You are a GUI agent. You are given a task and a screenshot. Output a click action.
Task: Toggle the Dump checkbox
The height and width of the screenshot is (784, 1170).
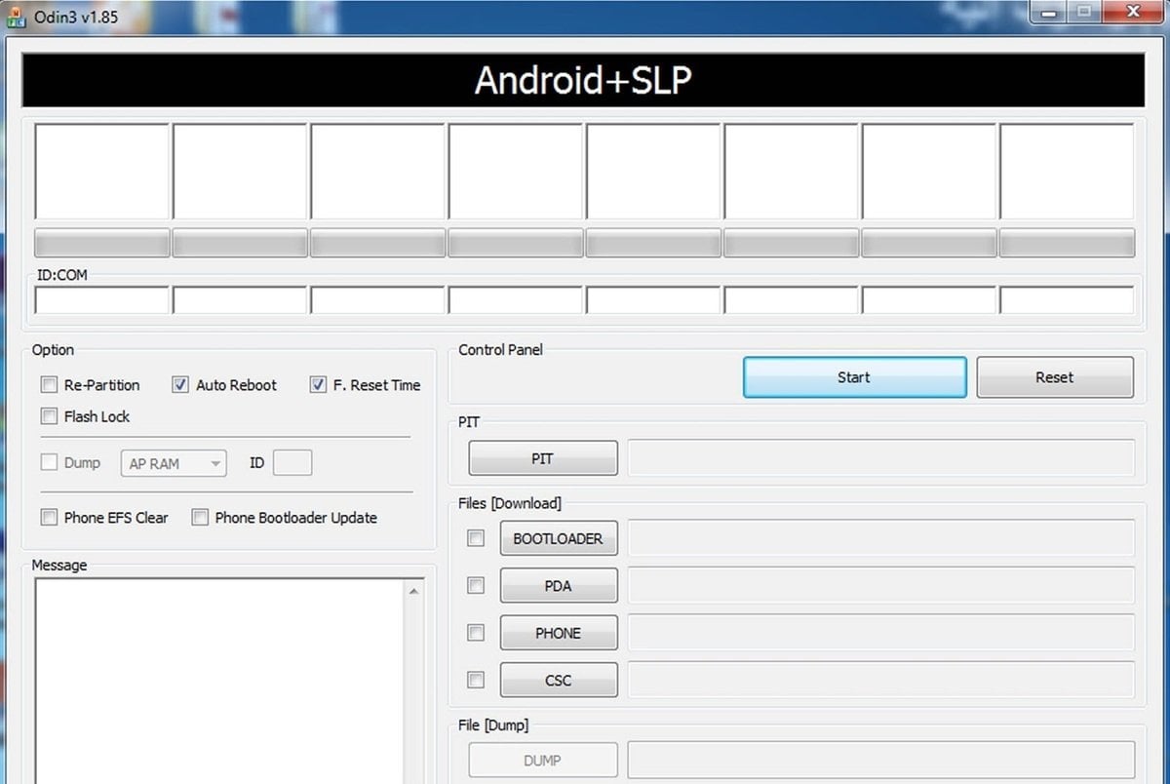pos(49,462)
